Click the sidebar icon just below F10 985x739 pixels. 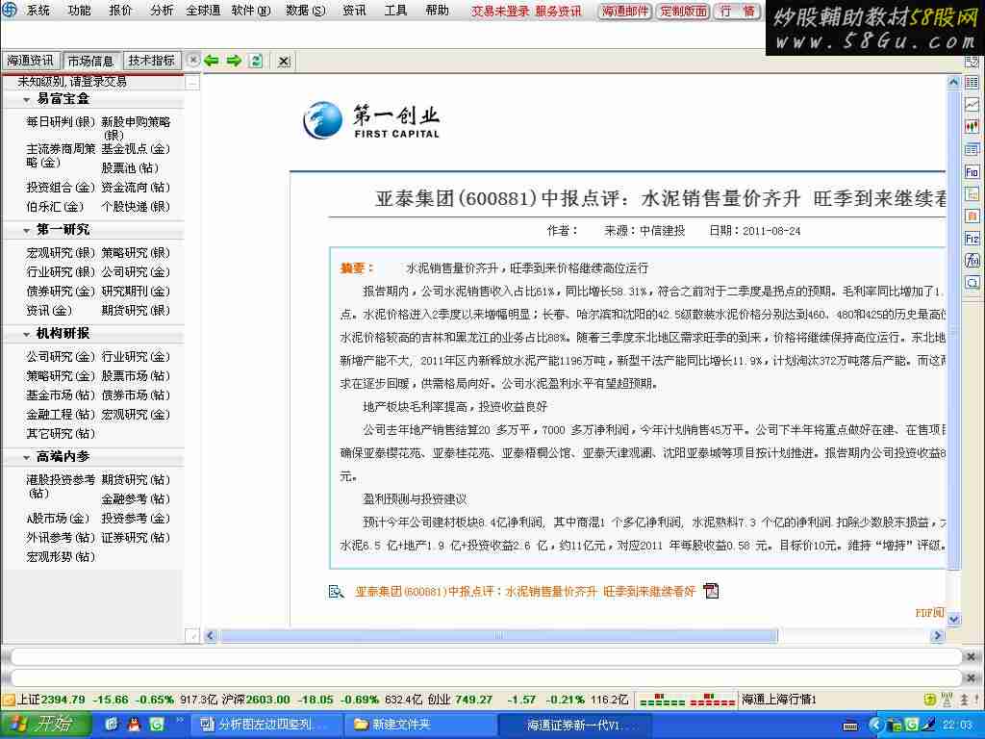972,194
